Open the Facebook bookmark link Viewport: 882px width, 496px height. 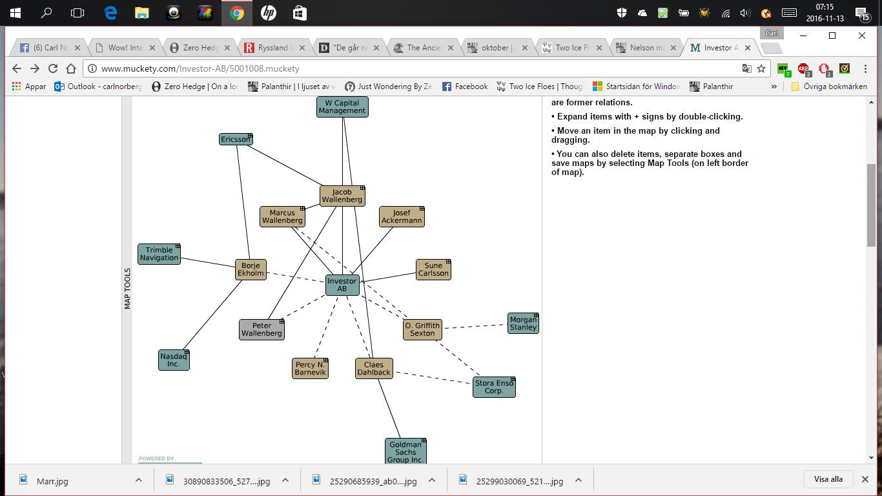465,87
